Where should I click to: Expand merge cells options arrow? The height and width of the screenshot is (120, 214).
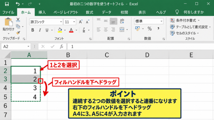127,30
